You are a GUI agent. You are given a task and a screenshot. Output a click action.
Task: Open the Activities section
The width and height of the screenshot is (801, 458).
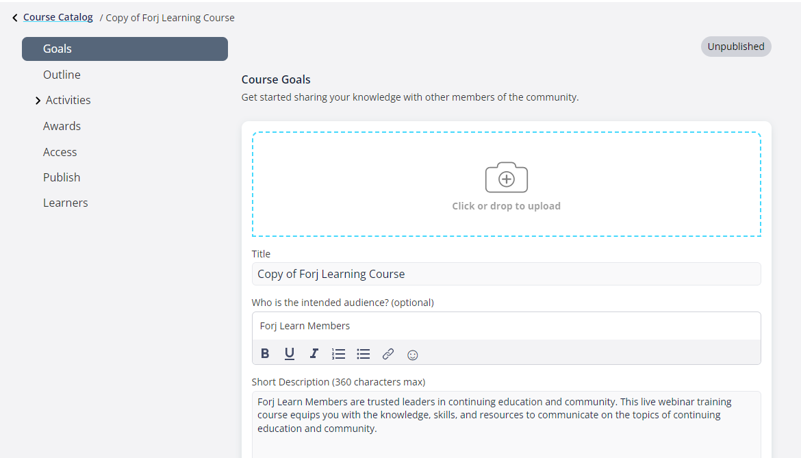pyautogui.click(x=68, y=100)
